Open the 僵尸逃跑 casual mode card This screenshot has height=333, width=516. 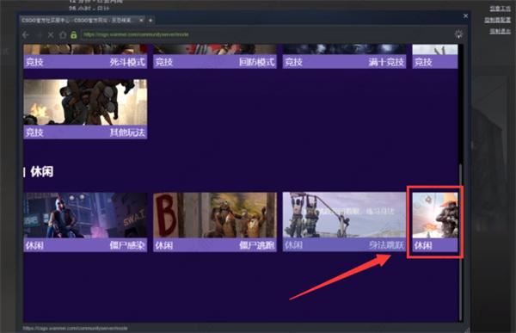point(215,222)
